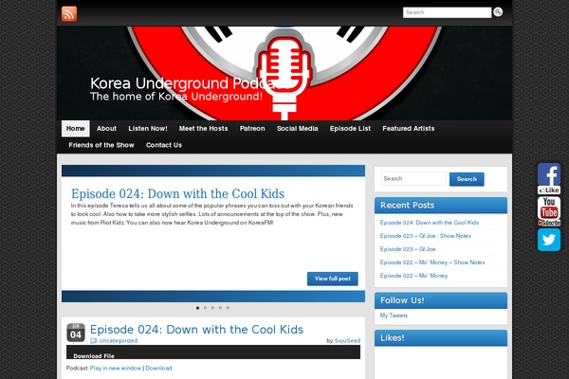
Task: Click the blue Search button in sidebar
Action: (467, 179)
